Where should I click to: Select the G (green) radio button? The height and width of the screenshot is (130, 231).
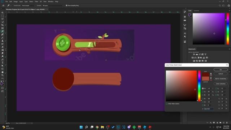point(203,102)
